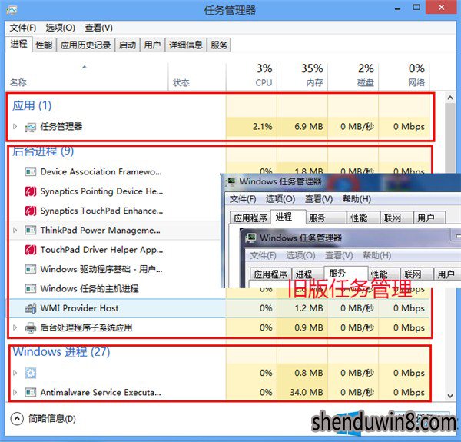Screen dimensions: 461x442
Task: Click the ThinkPad Power Management icon
Action: [x=31, y=230]
